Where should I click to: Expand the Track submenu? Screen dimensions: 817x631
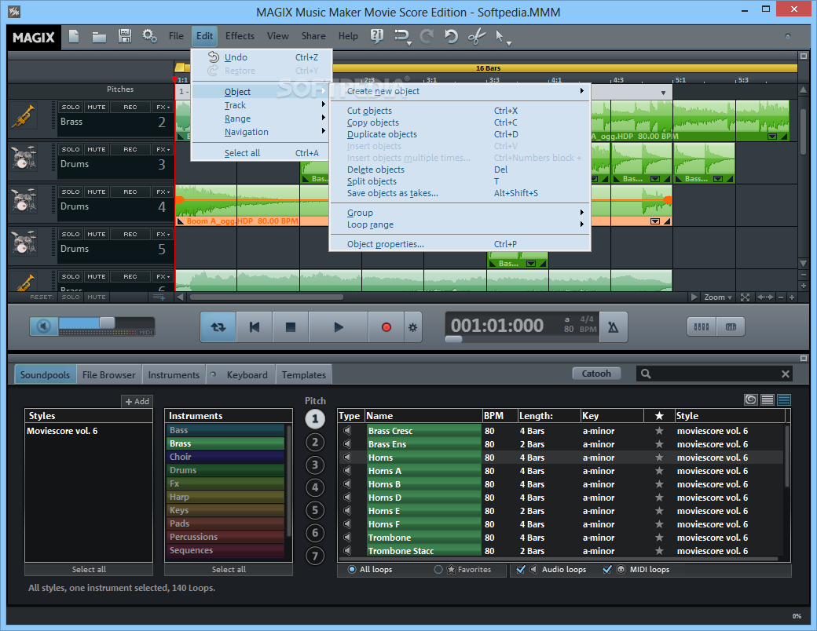(261, 105)
